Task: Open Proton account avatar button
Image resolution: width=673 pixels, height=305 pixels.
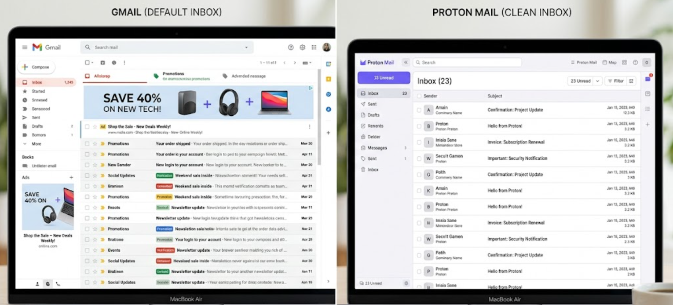Action: (647, 62)
